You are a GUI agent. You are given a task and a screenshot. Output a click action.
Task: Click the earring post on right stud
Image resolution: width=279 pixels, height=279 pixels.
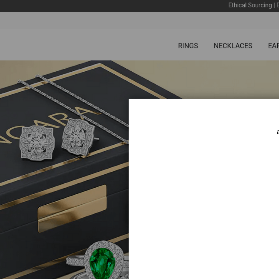[x=96, y=139]
